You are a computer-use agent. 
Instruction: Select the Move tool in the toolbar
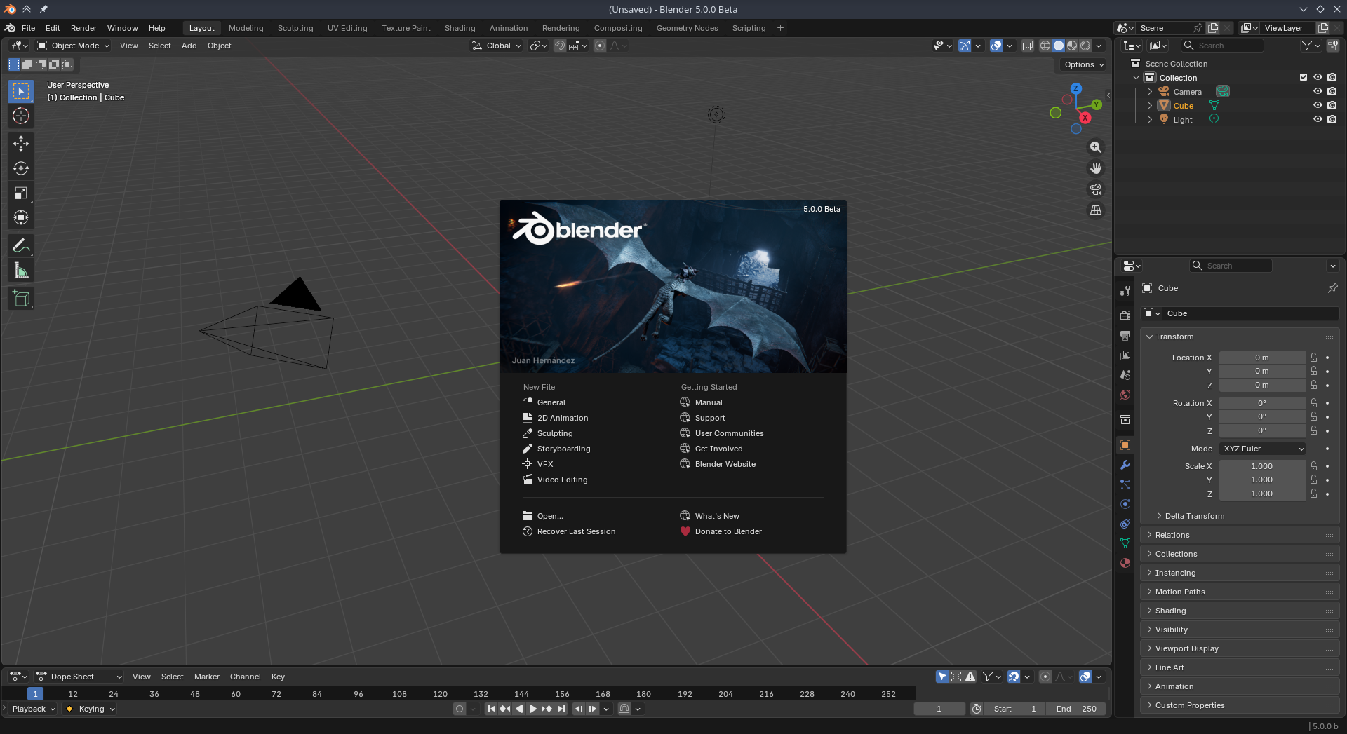click(x=21, y=143)
